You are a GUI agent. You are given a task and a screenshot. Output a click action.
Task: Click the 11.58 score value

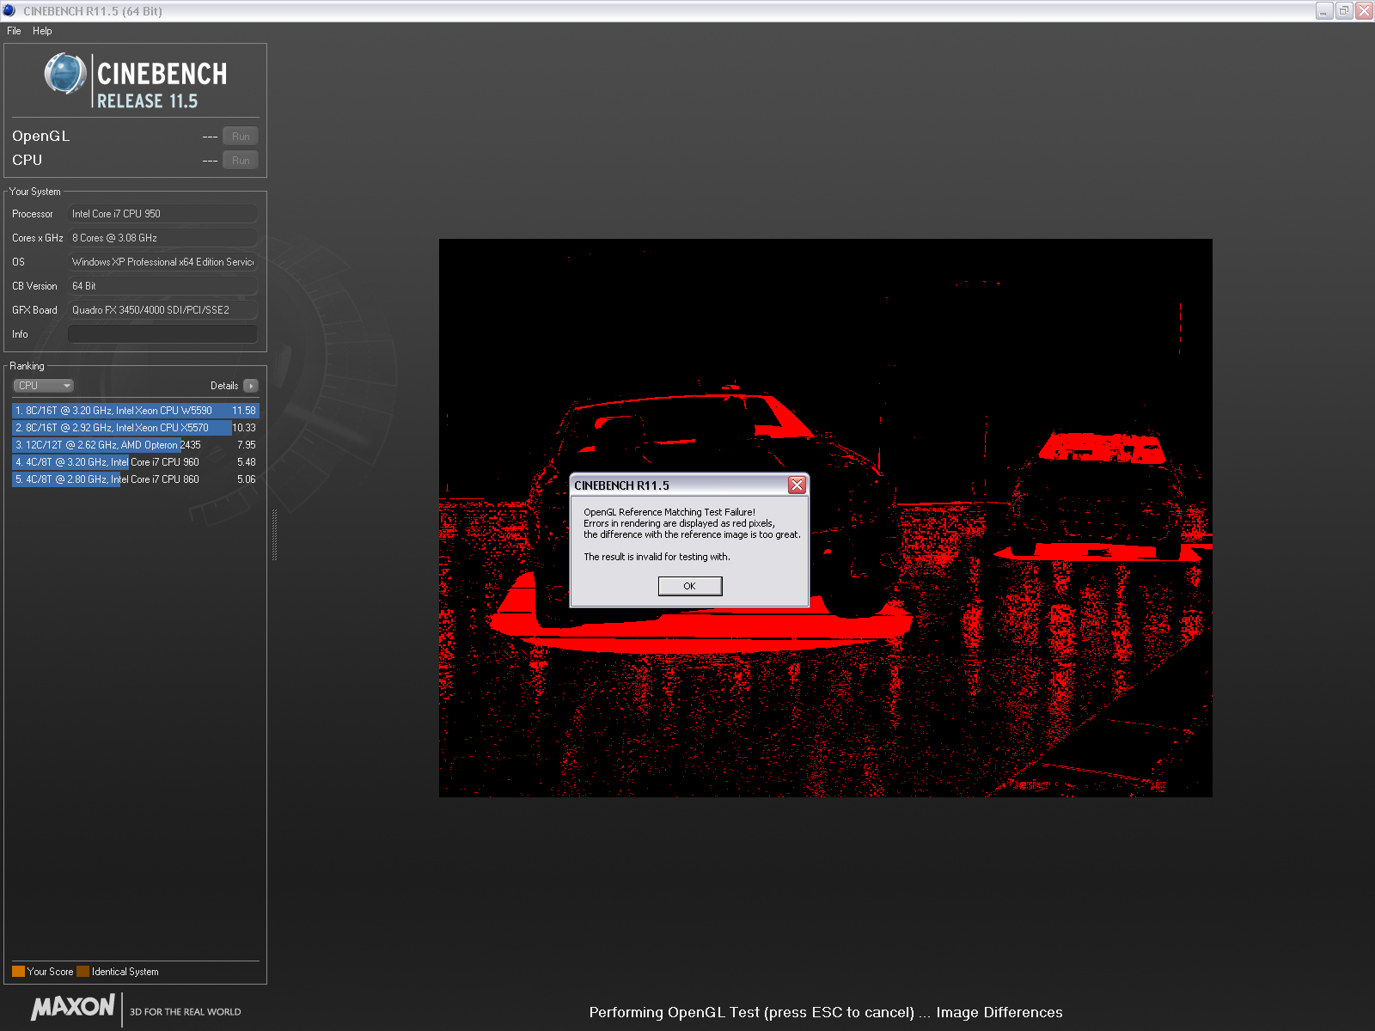[x=244, y=411]
